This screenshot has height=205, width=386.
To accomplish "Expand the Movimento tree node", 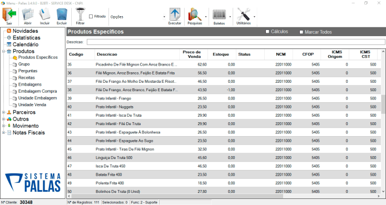I will click(x=4, y=126).
